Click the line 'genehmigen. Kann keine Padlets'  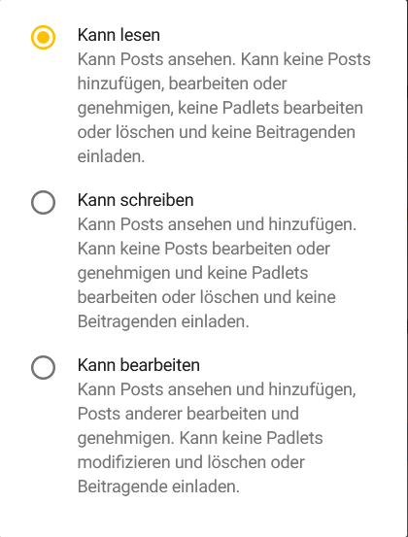click(x=200, y=438)
